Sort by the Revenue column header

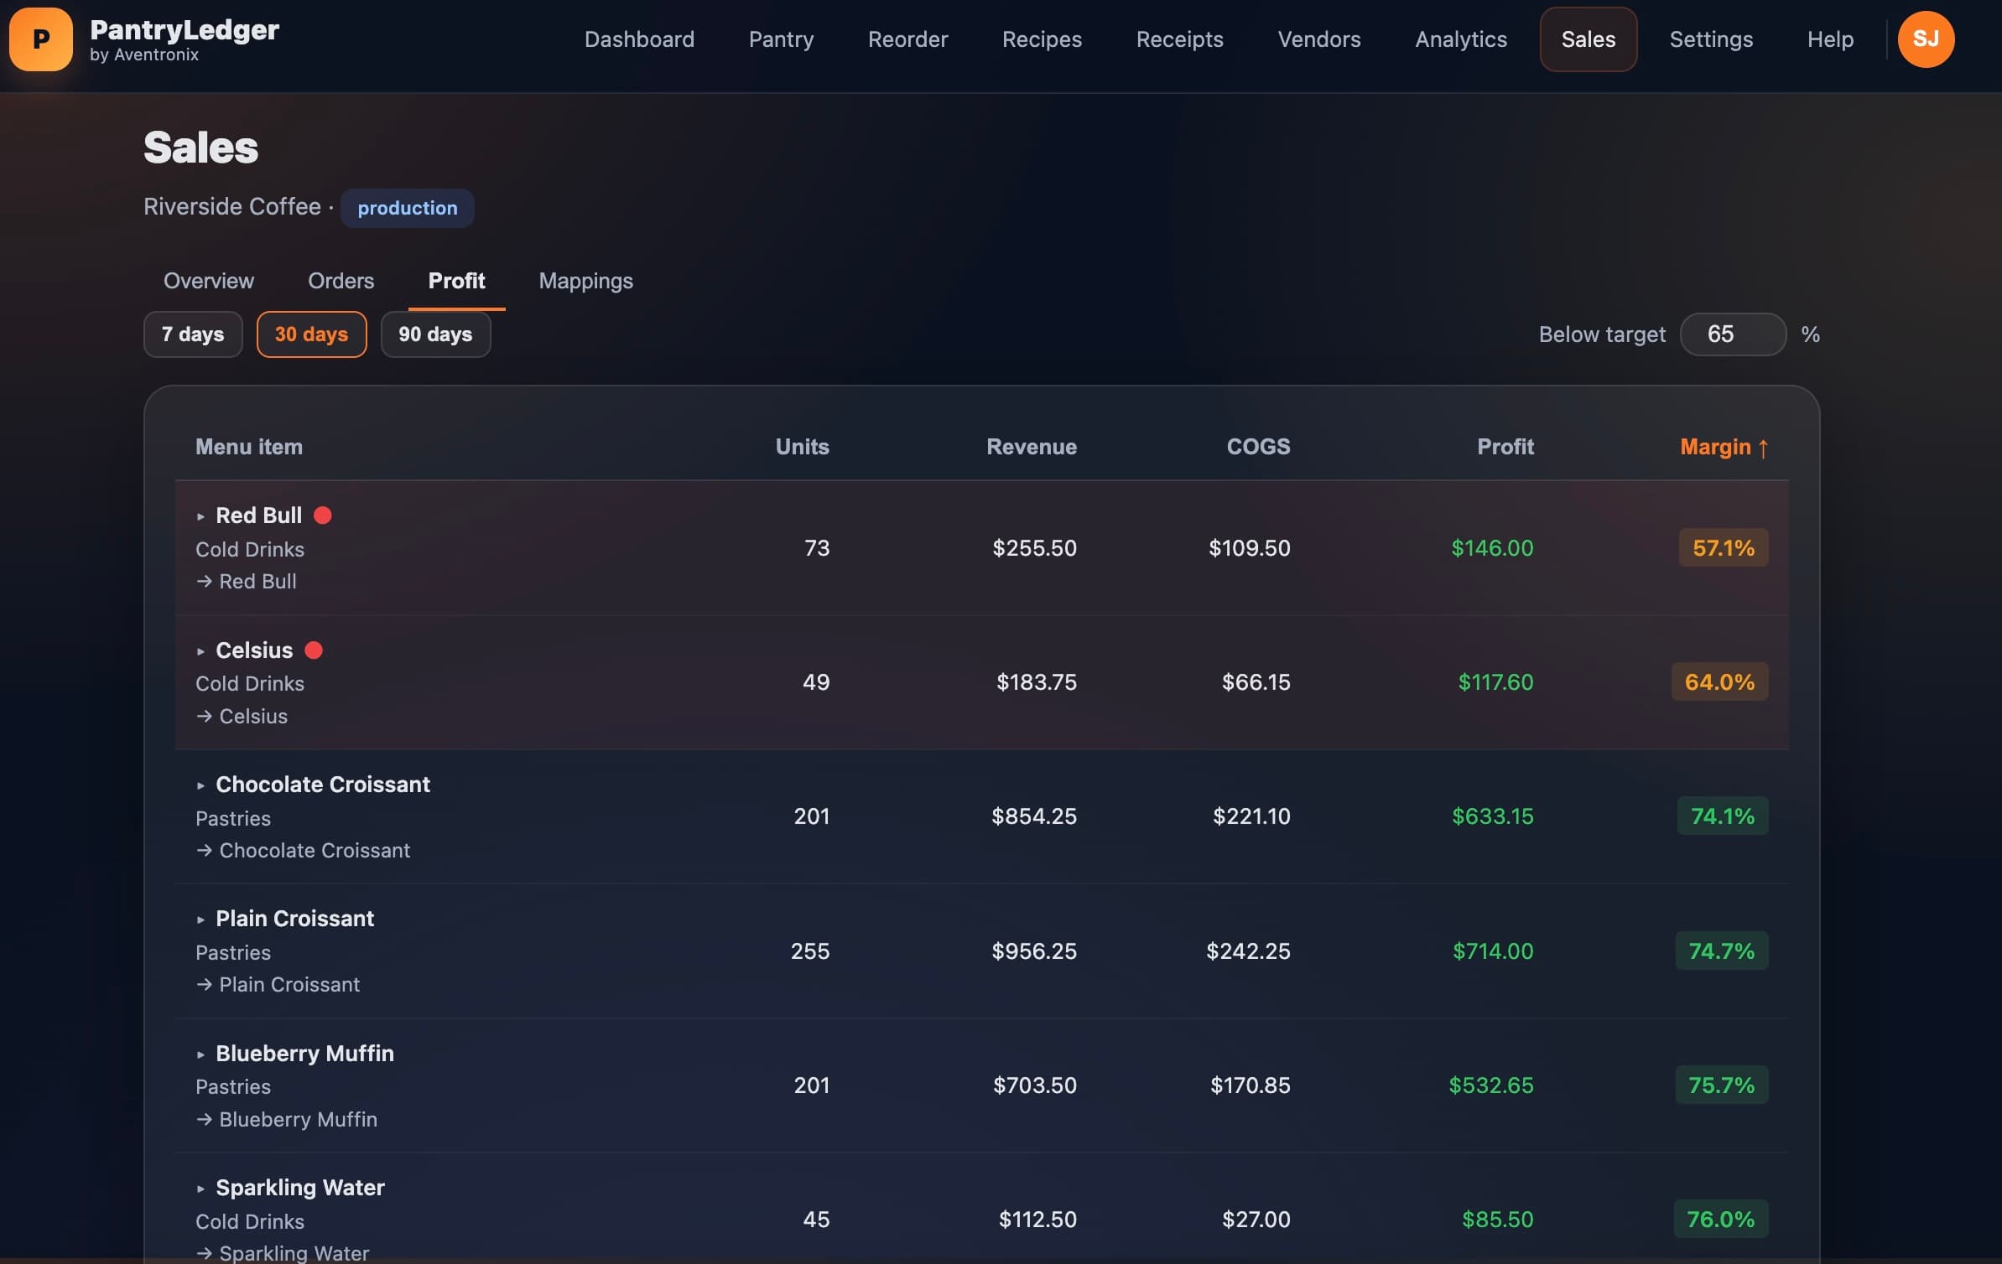click(x=1032, y=447)
